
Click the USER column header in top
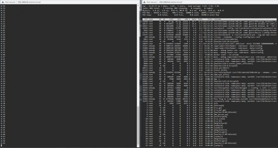151,19
